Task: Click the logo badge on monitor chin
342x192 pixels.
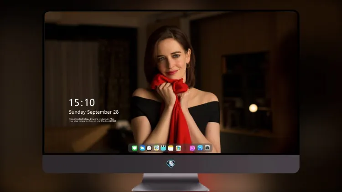Action: click(x=171, y=164)
